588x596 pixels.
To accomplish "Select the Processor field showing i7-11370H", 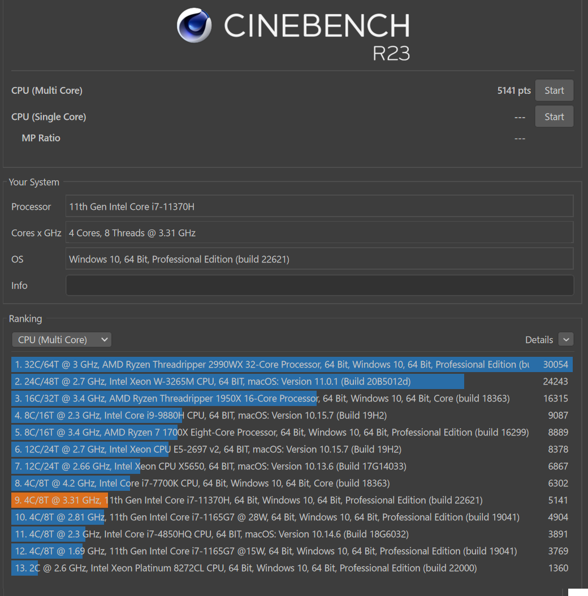I will (319, 206).
